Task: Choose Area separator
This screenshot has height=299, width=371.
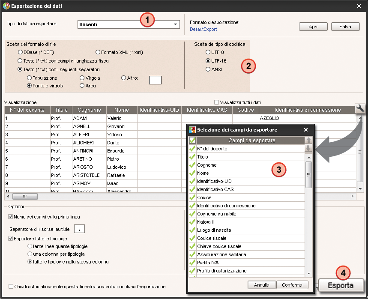Action: 82,86
